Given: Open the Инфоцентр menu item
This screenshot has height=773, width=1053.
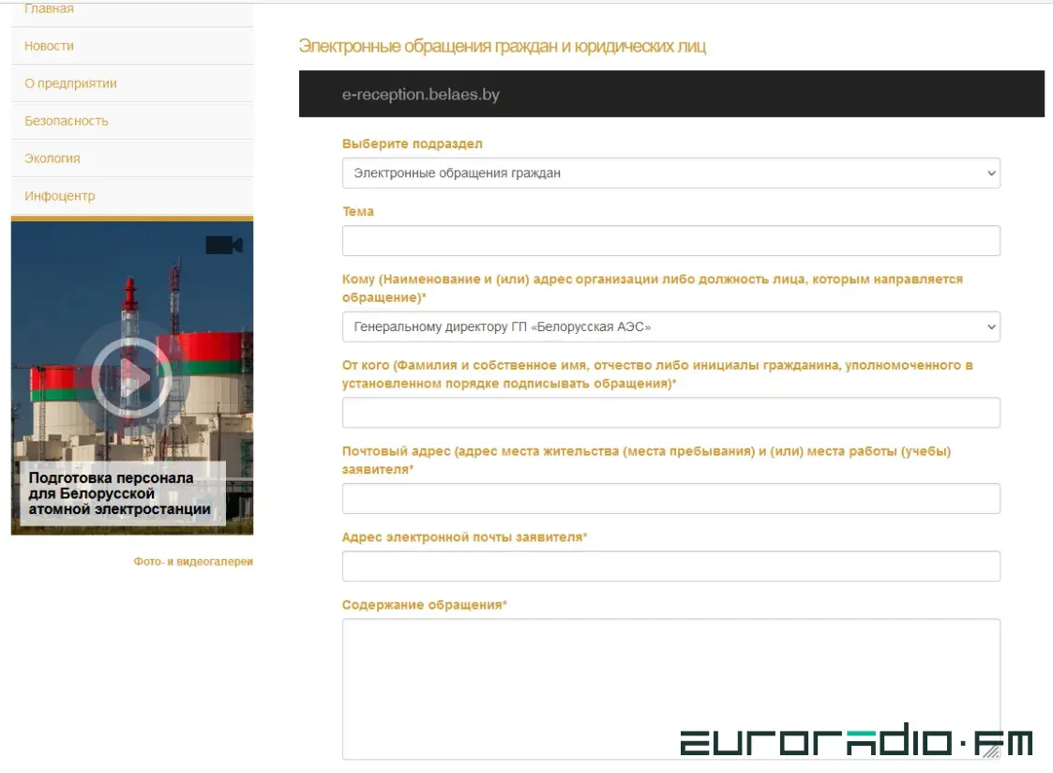Looking at the screenshot, I should pyautogui.click(x=59, y=196).
